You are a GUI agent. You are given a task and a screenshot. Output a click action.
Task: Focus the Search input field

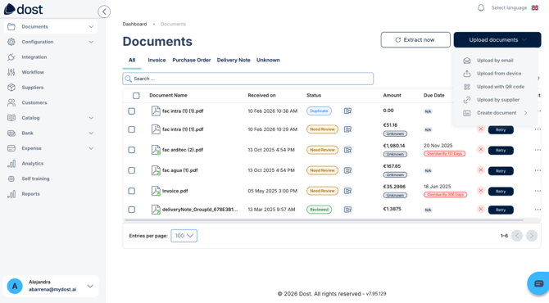[248, 79]
